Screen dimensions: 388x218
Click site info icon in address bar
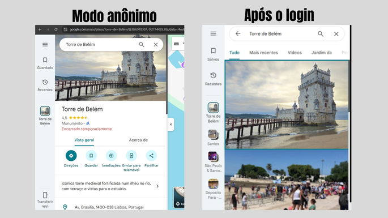pyautogui.click(x=65, y=29)
